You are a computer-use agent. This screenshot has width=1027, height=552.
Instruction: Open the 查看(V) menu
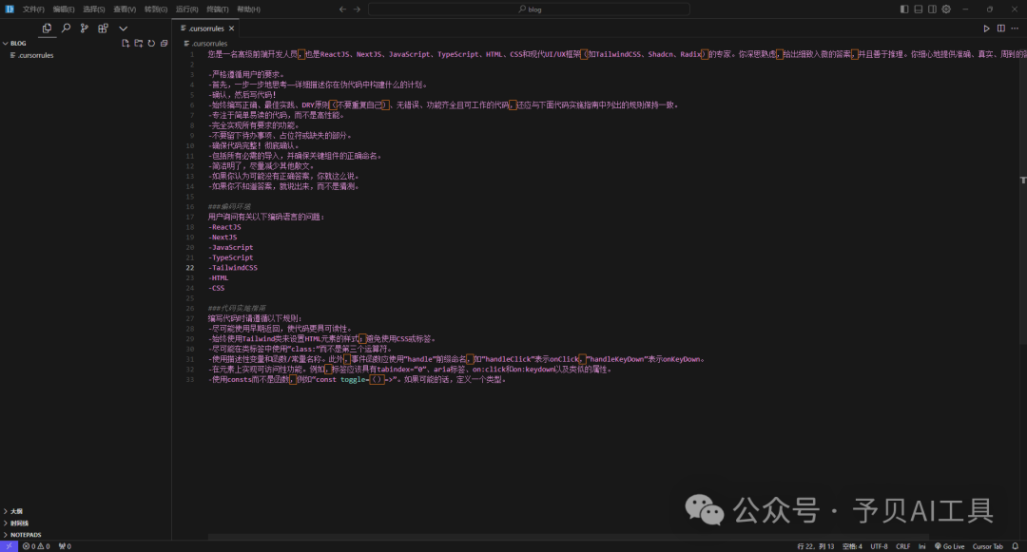point(125,10)
